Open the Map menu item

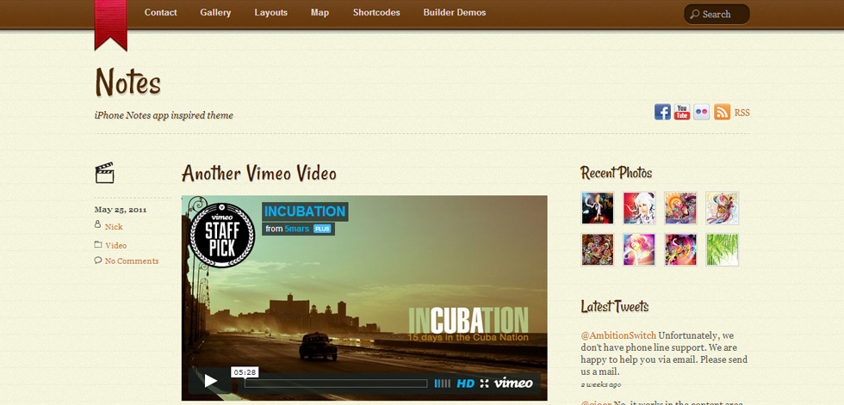(320, 12)
